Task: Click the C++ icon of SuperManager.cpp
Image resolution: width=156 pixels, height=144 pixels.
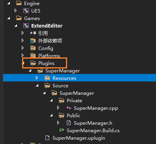Action: pyautogui.click(x=69, y=108)
